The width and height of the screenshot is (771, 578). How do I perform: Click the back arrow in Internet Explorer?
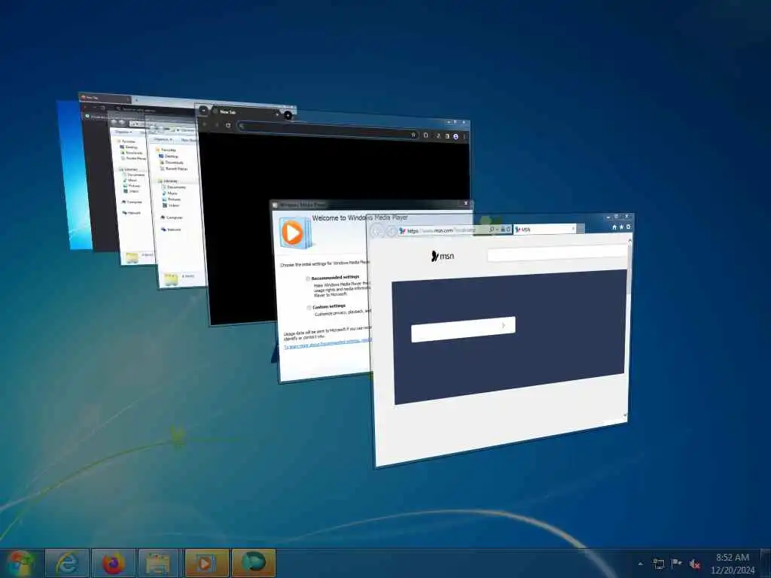(x=378, y=230)
